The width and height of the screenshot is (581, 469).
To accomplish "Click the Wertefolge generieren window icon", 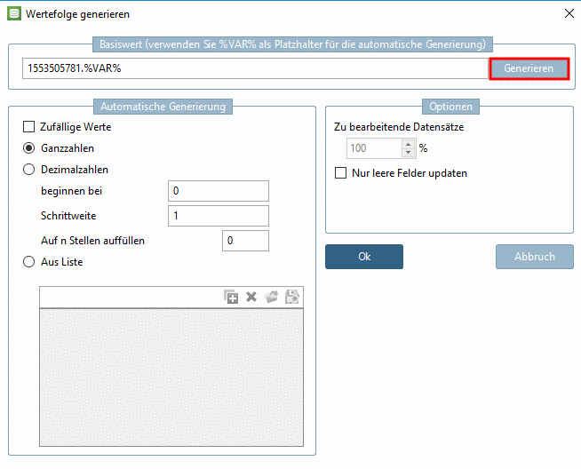I will (13, 12).
